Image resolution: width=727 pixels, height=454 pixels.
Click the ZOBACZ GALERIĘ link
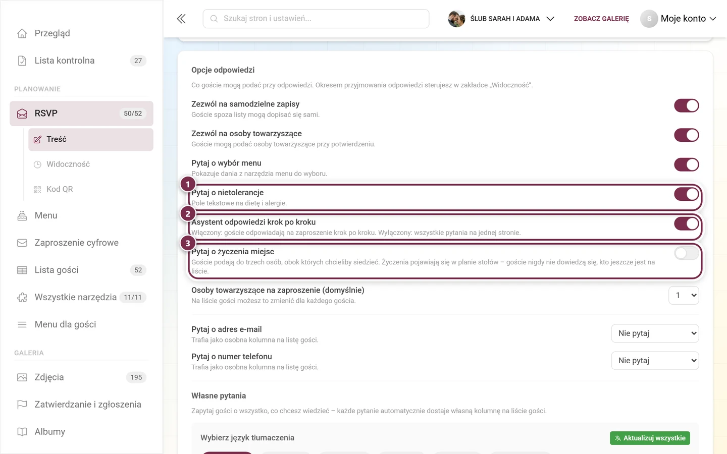point(601,19)
